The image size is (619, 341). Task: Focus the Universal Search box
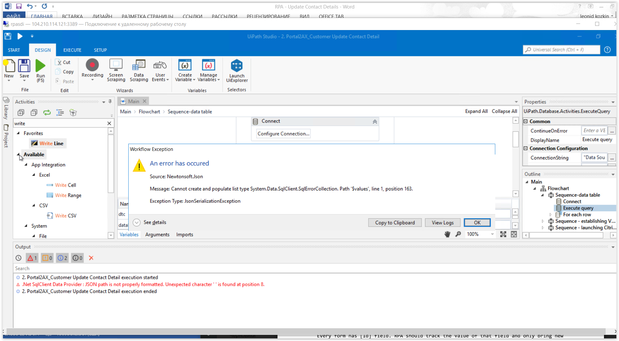[562, 50]
